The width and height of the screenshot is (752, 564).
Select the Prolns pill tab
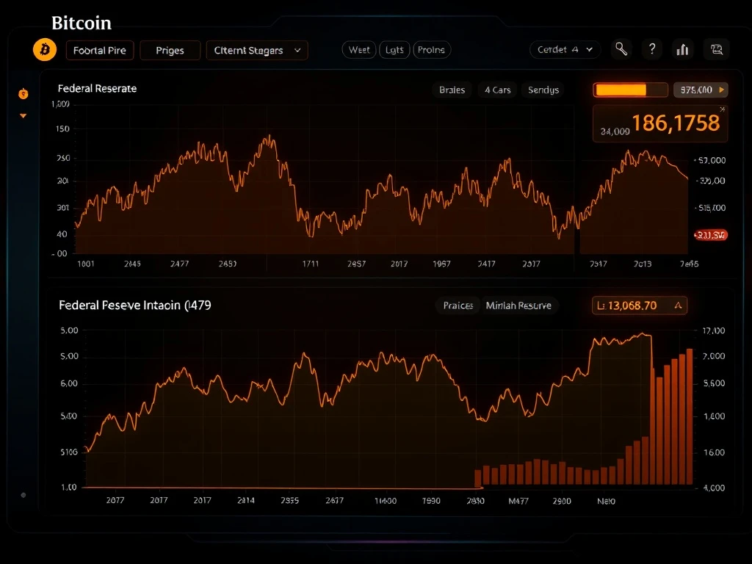click(x=432, y=50)
